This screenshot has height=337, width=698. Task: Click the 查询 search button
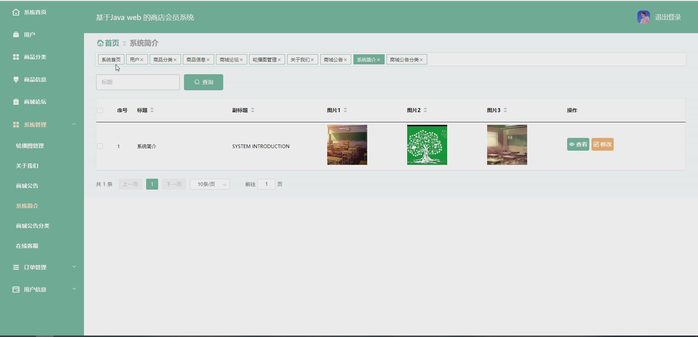coord(203,82)
